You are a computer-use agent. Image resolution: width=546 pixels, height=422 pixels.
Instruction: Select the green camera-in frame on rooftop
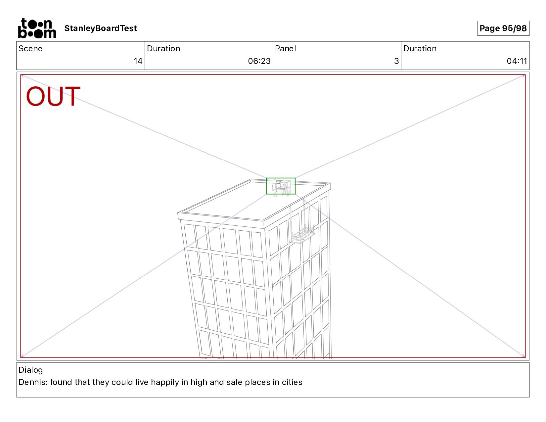point(281,186)
